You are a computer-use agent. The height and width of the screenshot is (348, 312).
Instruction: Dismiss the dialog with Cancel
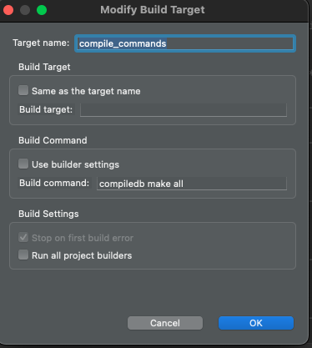coord(165,323)
